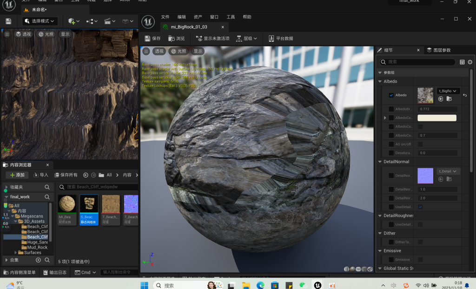476x289 pixels.
Task: Open Windows Start menu
Action: point(144,285)
